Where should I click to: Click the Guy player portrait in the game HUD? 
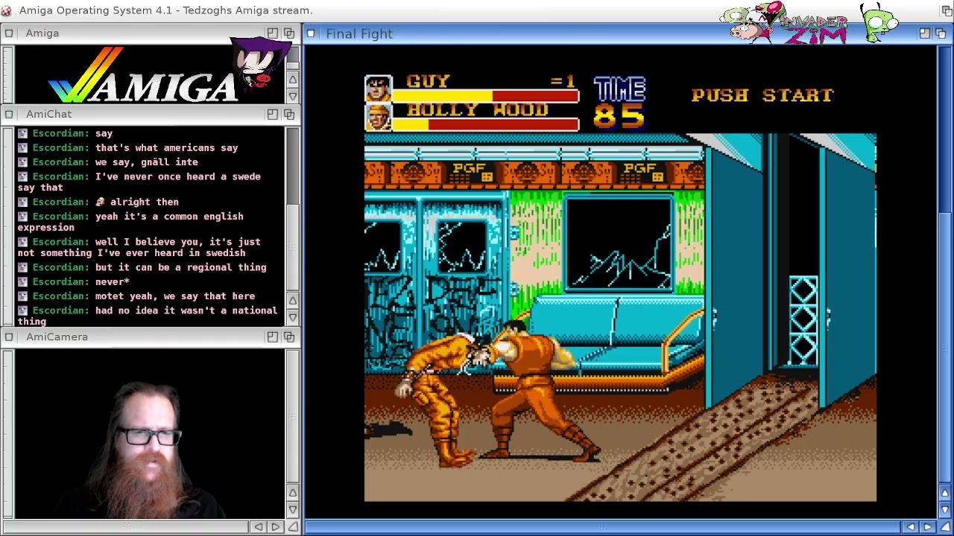[x=378, y=89]
